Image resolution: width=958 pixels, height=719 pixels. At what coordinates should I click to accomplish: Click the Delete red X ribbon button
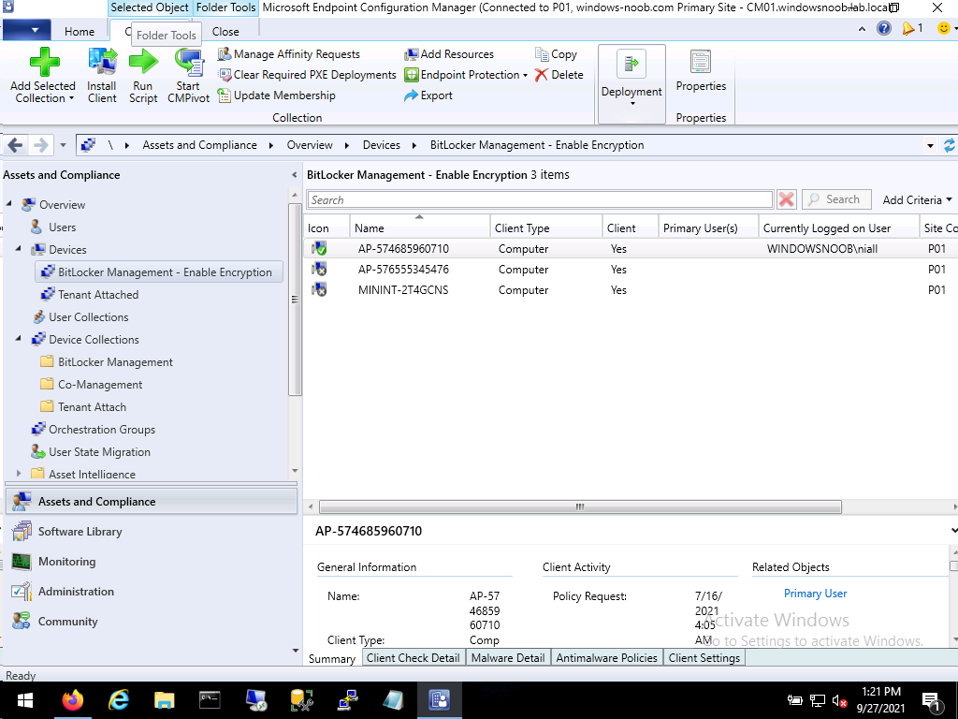[559, 75]
